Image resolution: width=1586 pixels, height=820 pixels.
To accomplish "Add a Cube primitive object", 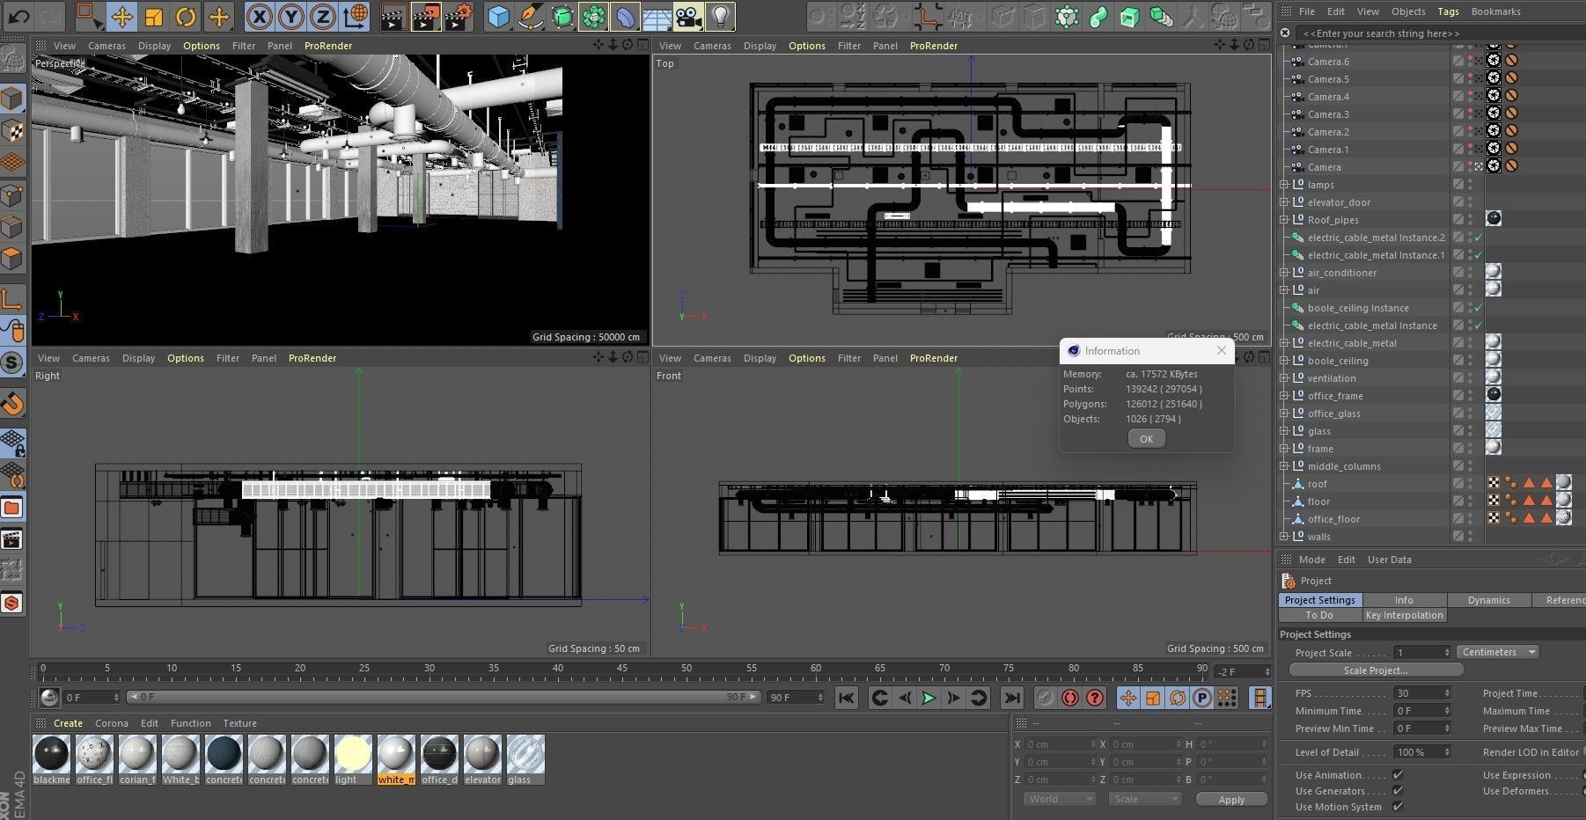I will [x=499, y=16].
